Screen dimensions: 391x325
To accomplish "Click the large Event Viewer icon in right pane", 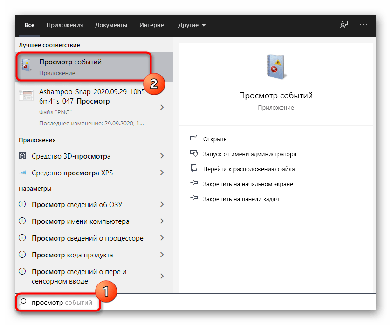I will pyautogui.click(x=274, y=67).
